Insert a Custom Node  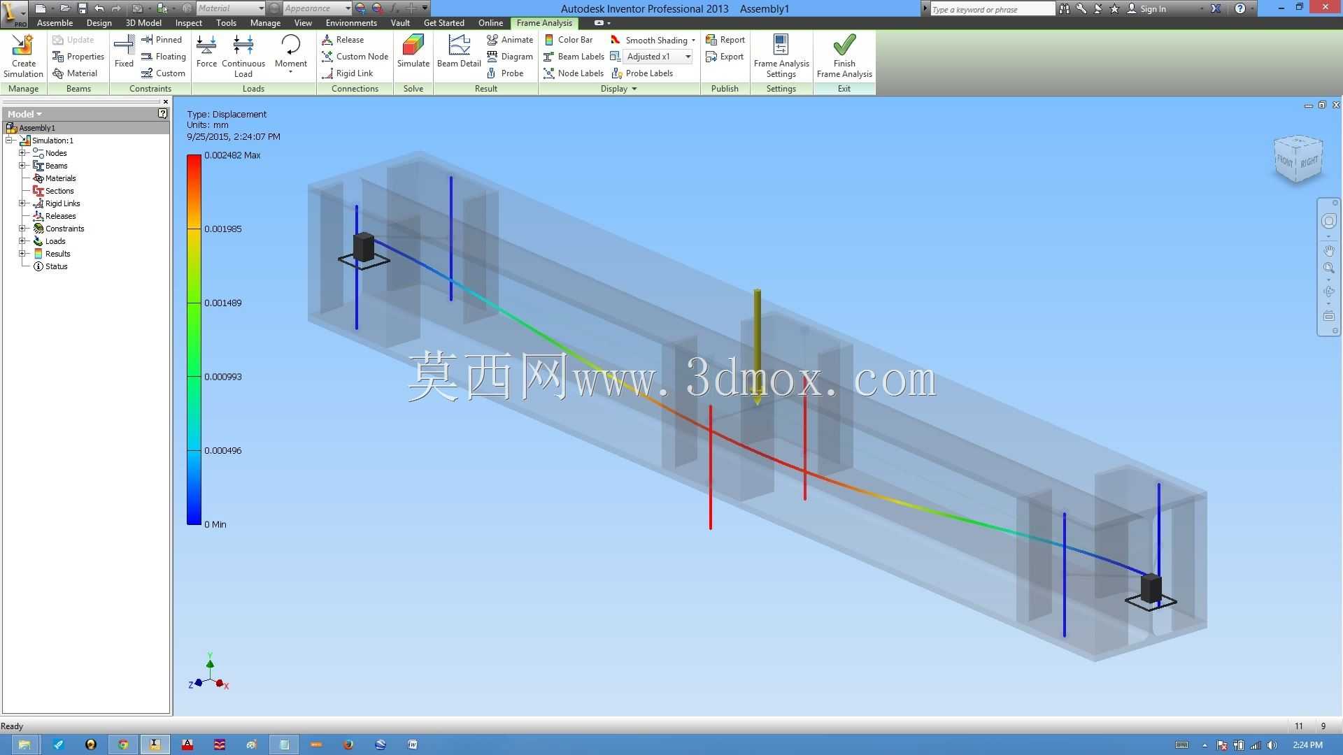point(355,57)
